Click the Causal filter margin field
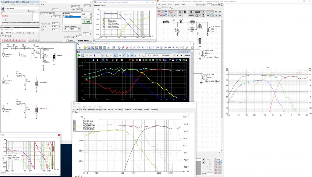The image size is (312, 177). [79, 37]
